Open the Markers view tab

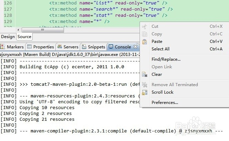click(x=13, y=47)
